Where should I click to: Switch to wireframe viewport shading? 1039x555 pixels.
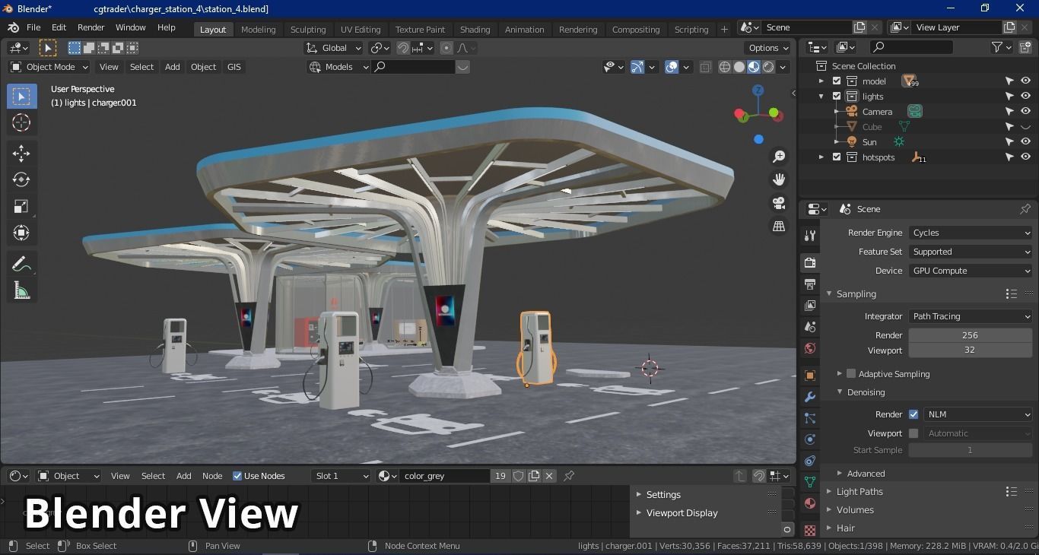pyautogui.click(x=725, y=67)
